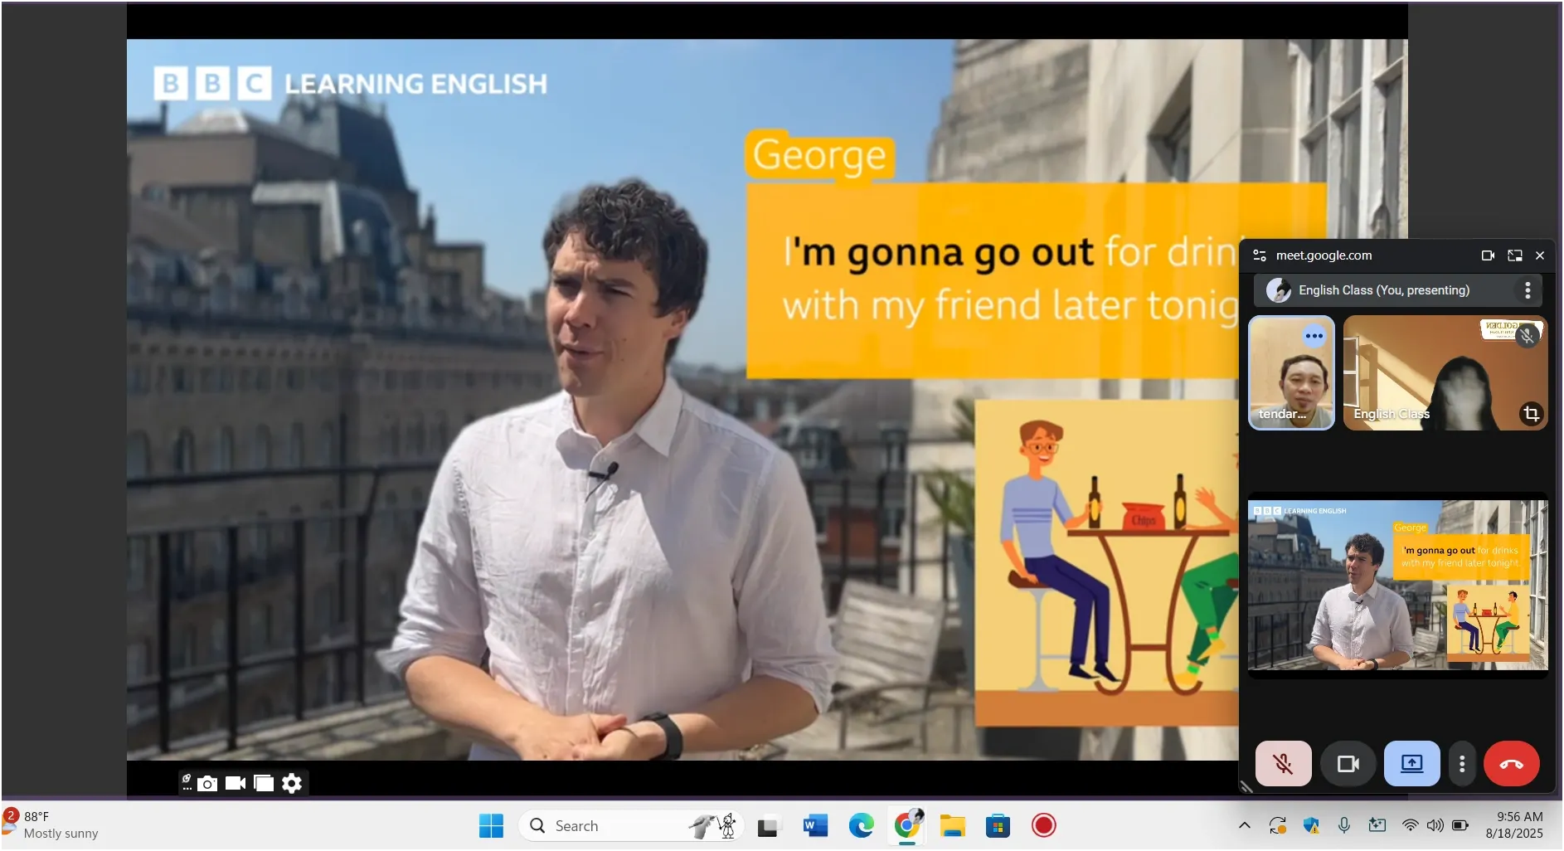Screen dimensions: 1564x851
Task: Open the three-dot menu for English Class presenting row
Action: (1528, 290)
